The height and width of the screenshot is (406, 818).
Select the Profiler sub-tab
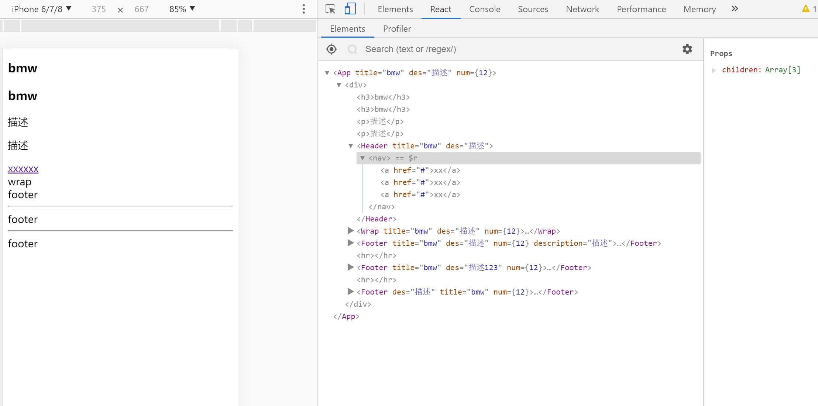tap(397, 29)
